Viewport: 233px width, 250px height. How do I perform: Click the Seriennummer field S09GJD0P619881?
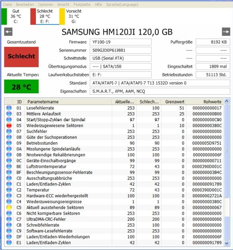coord(120,50)
